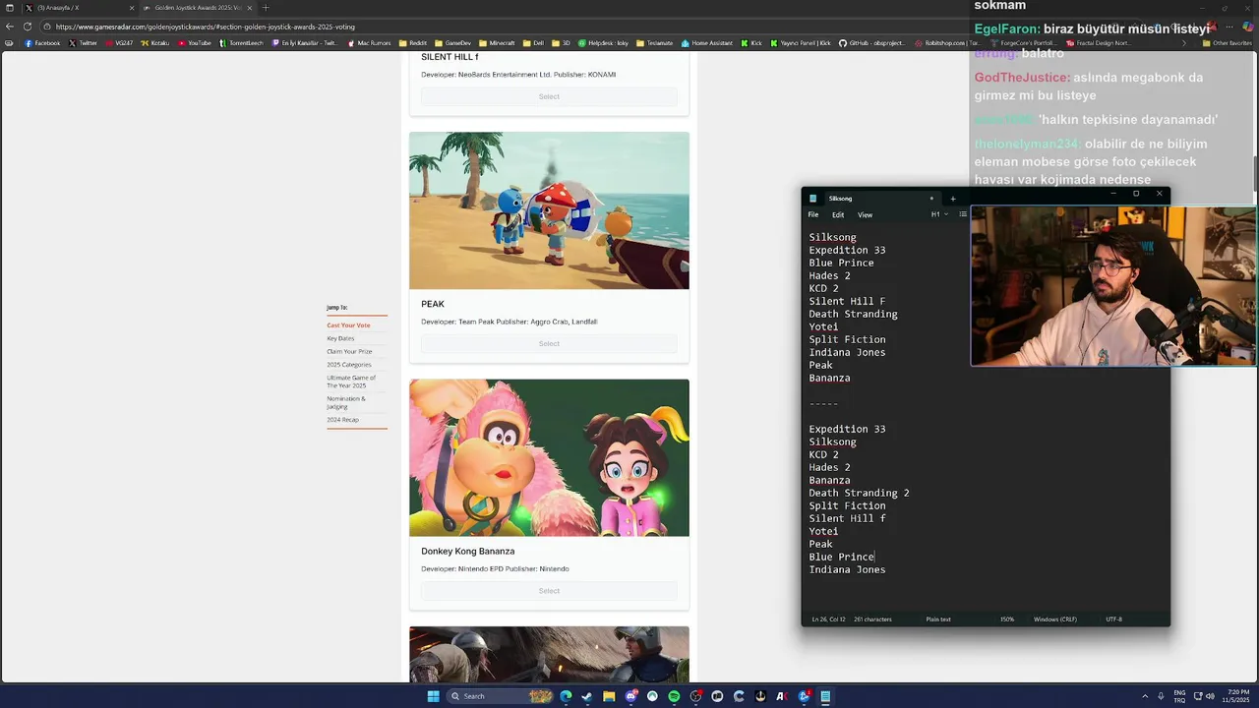The height and width of the screenshot is (708, 1259).
Task: Open the YouTube bookmark
Action: [195, 43]
